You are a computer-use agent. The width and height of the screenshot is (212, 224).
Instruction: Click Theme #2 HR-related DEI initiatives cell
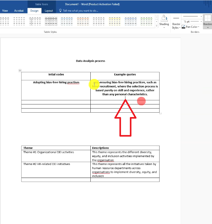(56, 170)
